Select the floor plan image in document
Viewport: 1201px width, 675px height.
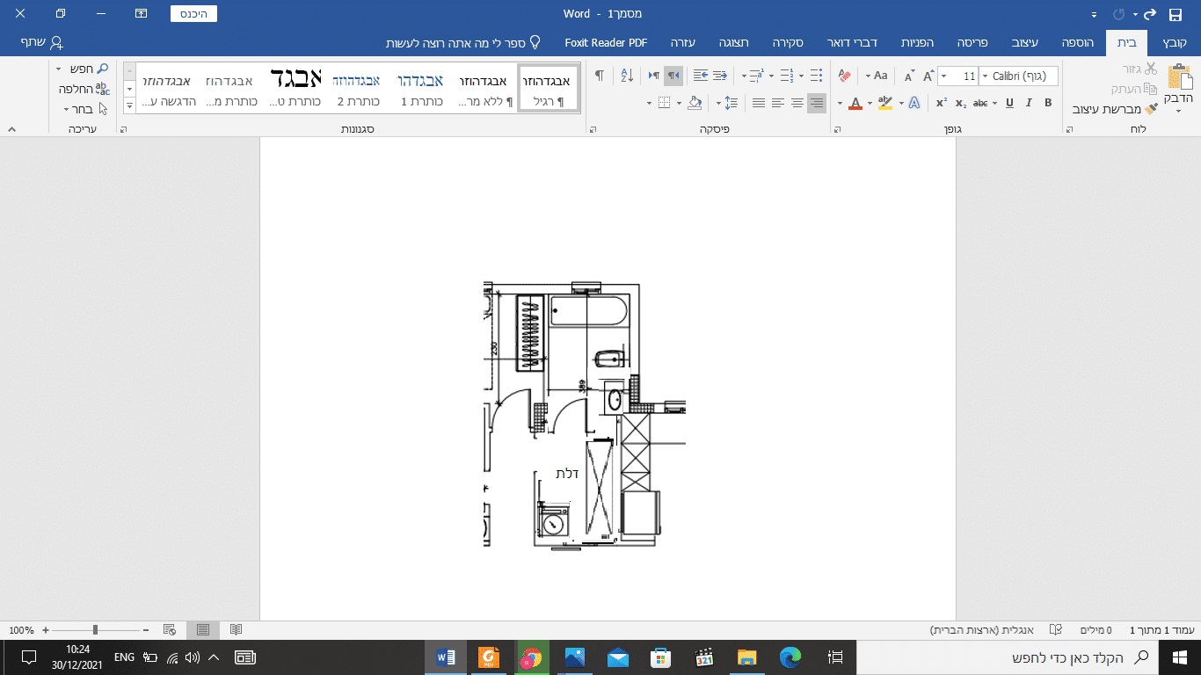pyautogui.click(x=585, y=415)
